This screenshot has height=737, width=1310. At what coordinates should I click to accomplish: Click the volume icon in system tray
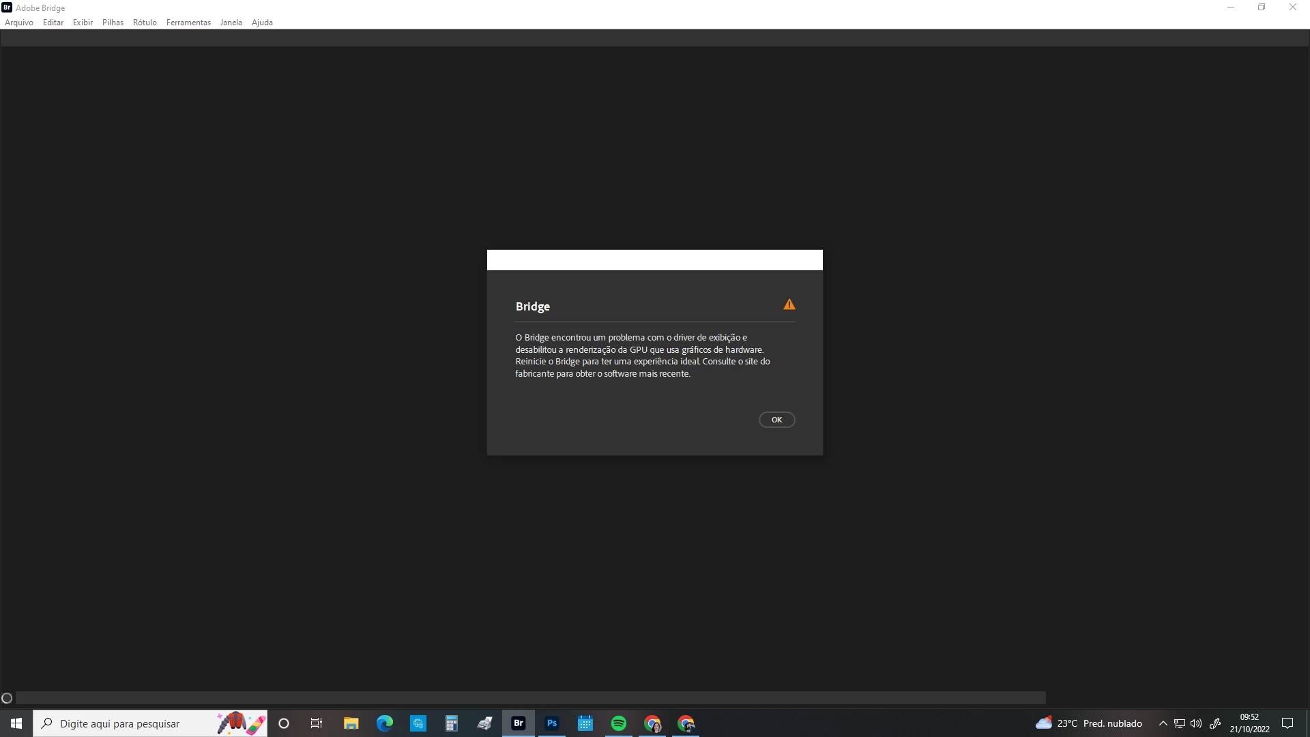tap(1196, 723)
